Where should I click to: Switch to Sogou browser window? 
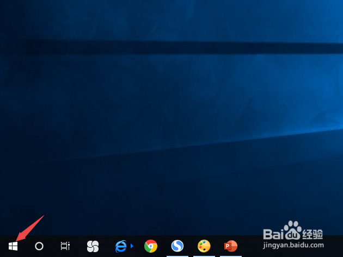[177, 246]
